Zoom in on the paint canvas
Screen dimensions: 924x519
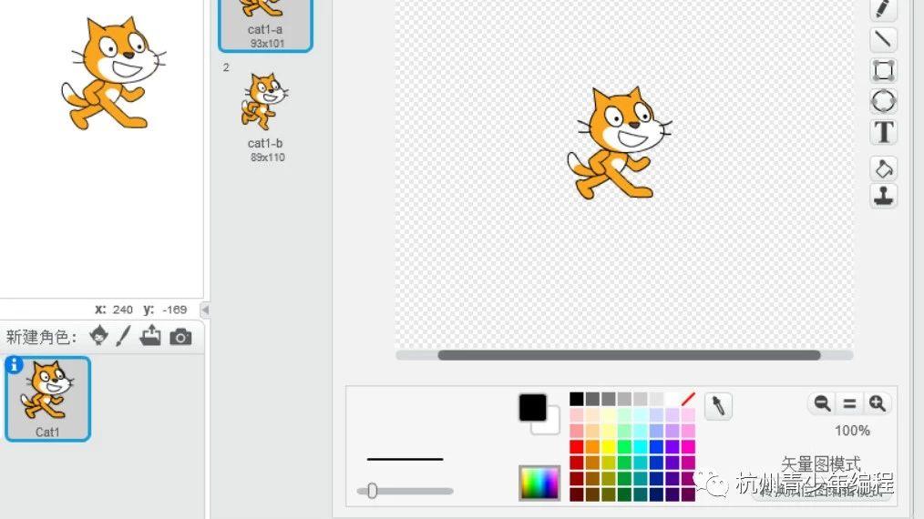point(877,403)
